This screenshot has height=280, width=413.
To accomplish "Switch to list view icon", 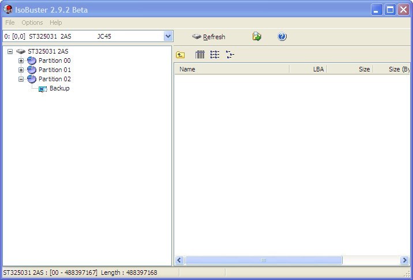I will pos(215,55).
